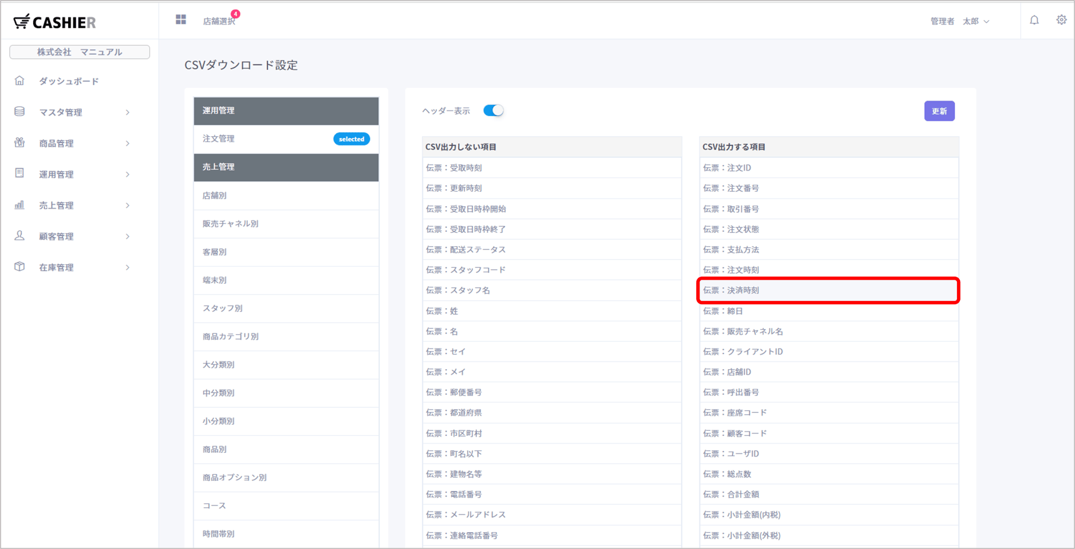Toggle the ヘッダー表示 switch

[x=493, y=111]
